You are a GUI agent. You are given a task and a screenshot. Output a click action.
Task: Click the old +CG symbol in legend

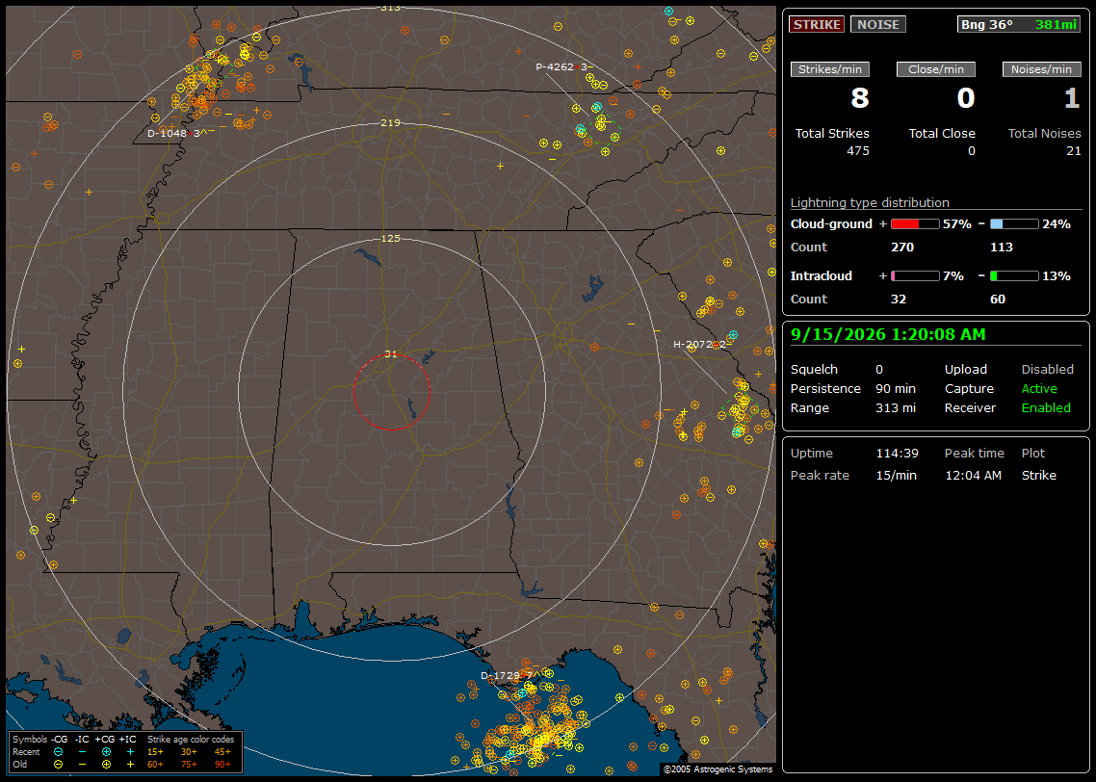[106, 765]
